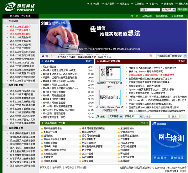This screenshot has width=188, height=173.
Task: Open the 动易2005版系统简介 sidebar link
Action: coord(20,27)
